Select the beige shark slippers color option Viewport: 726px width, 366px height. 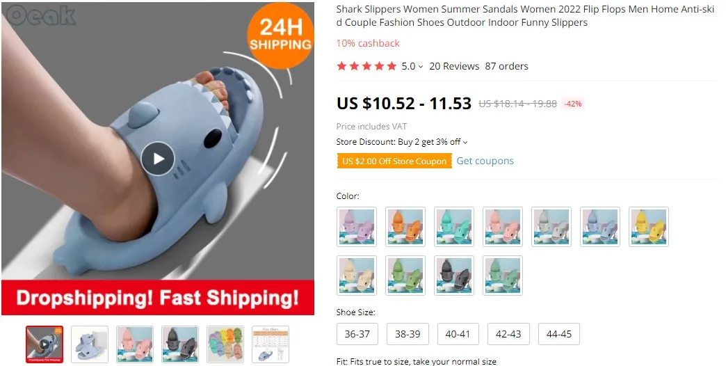(x=357, y=275)
